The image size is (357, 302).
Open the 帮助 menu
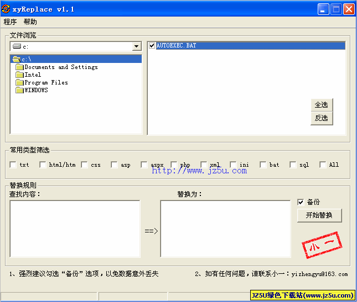30,22
